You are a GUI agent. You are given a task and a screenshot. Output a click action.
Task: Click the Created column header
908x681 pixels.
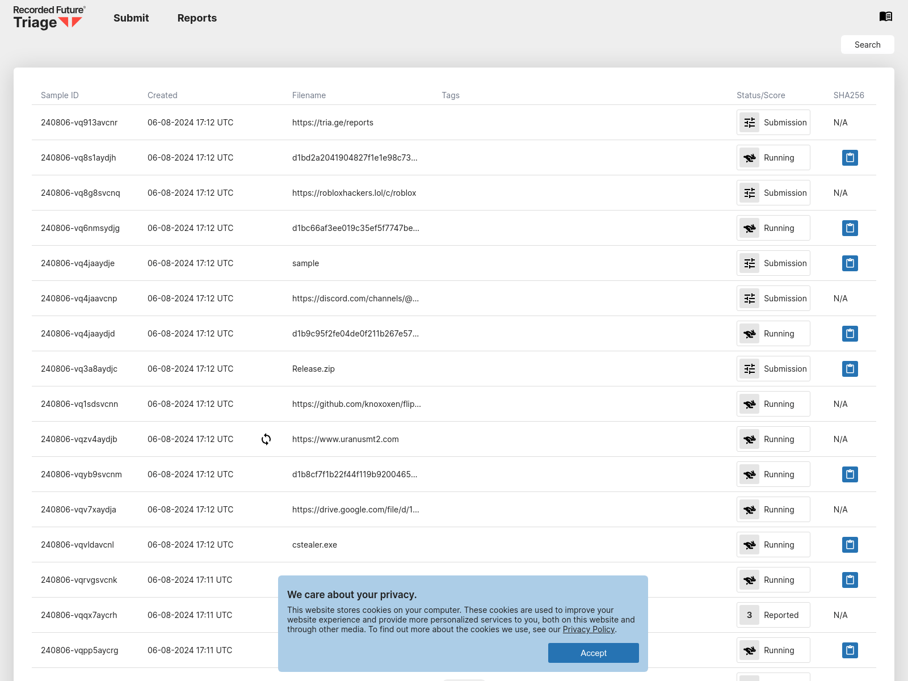(162, 95)
